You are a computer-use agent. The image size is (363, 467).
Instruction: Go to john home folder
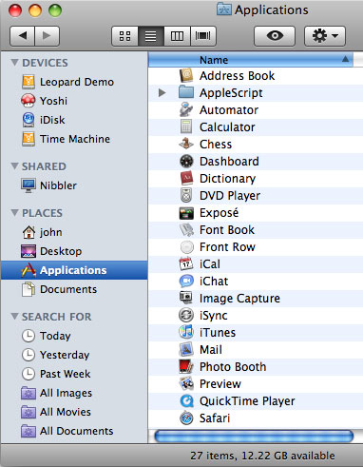click(74, 232)
